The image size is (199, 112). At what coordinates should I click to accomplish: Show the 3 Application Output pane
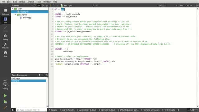pos(86,110)
